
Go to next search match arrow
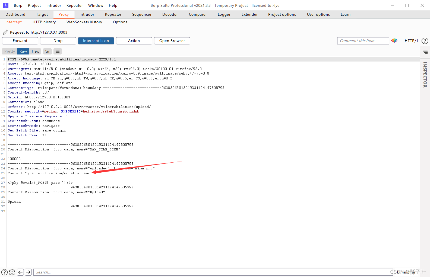28,272
